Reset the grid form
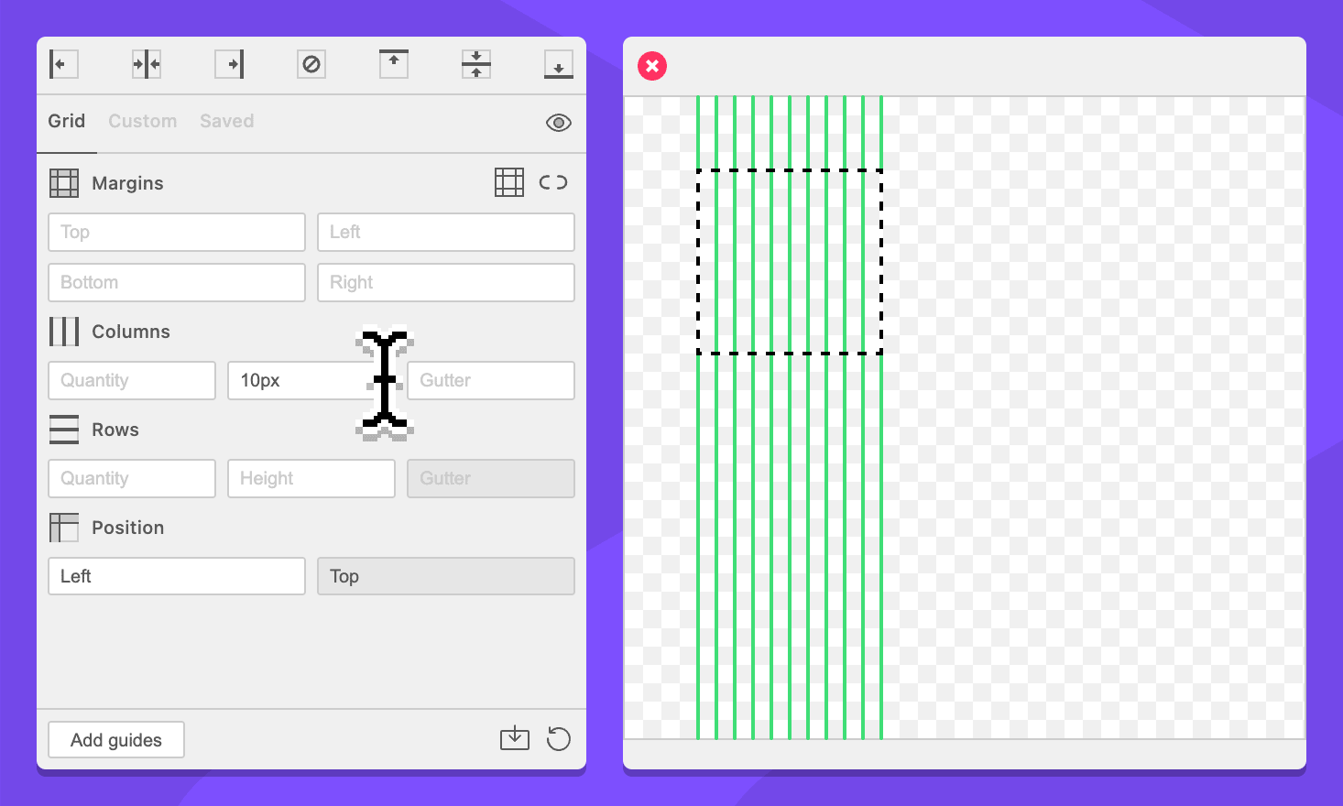The height and width of the screenshot is (806, 1343). 558,738
